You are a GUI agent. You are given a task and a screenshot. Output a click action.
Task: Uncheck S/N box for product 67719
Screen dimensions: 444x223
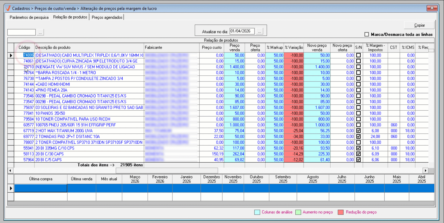(x=358, y=131)
